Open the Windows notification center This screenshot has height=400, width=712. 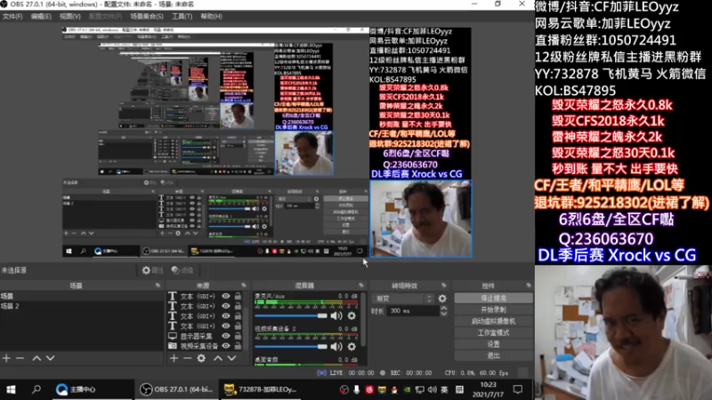(x=518, y=389)
